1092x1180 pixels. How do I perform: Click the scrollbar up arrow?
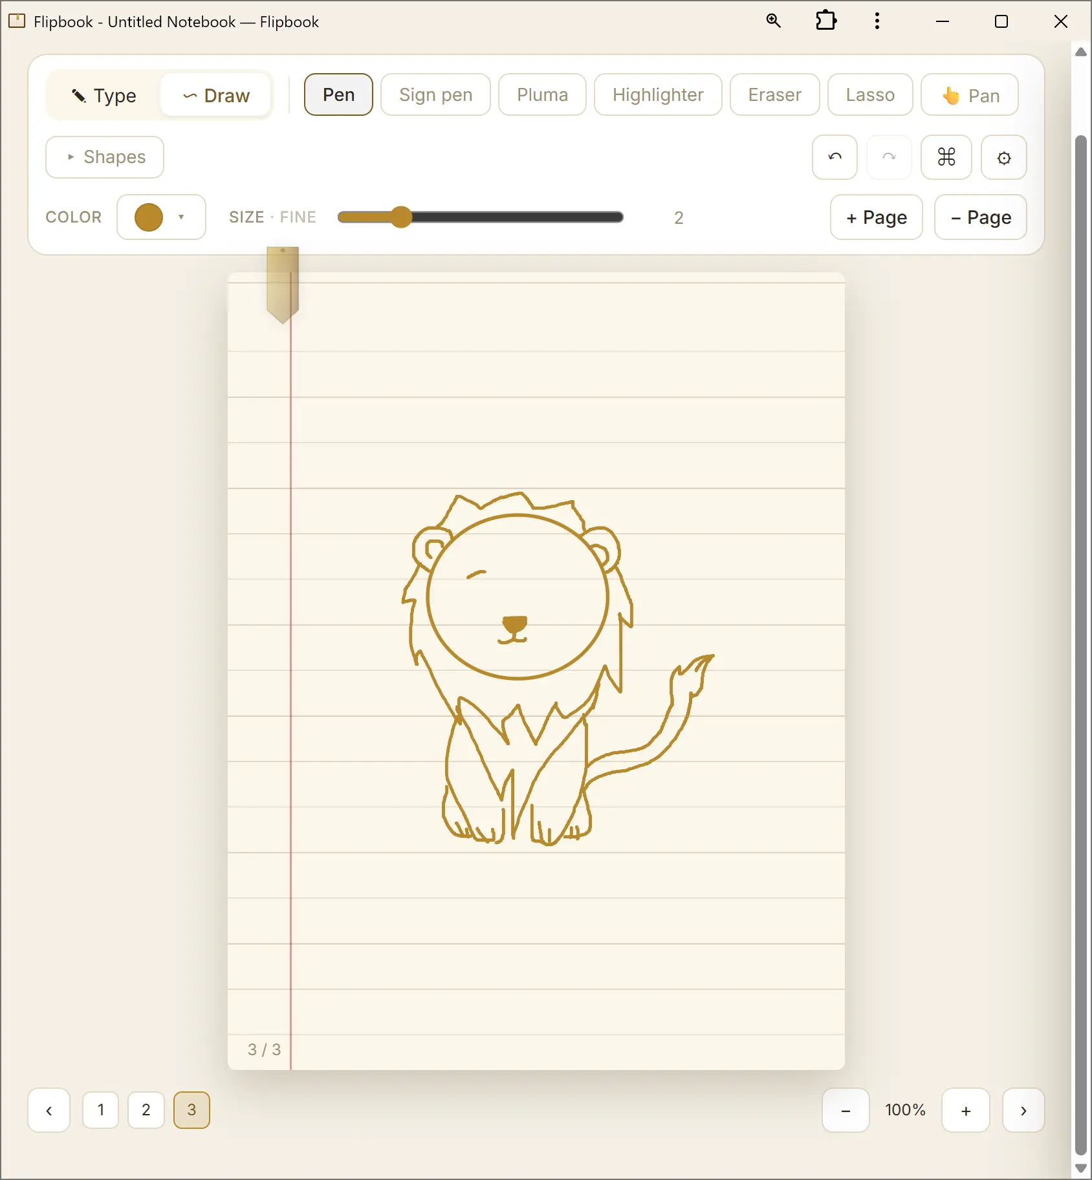[x=1080, y=52]
